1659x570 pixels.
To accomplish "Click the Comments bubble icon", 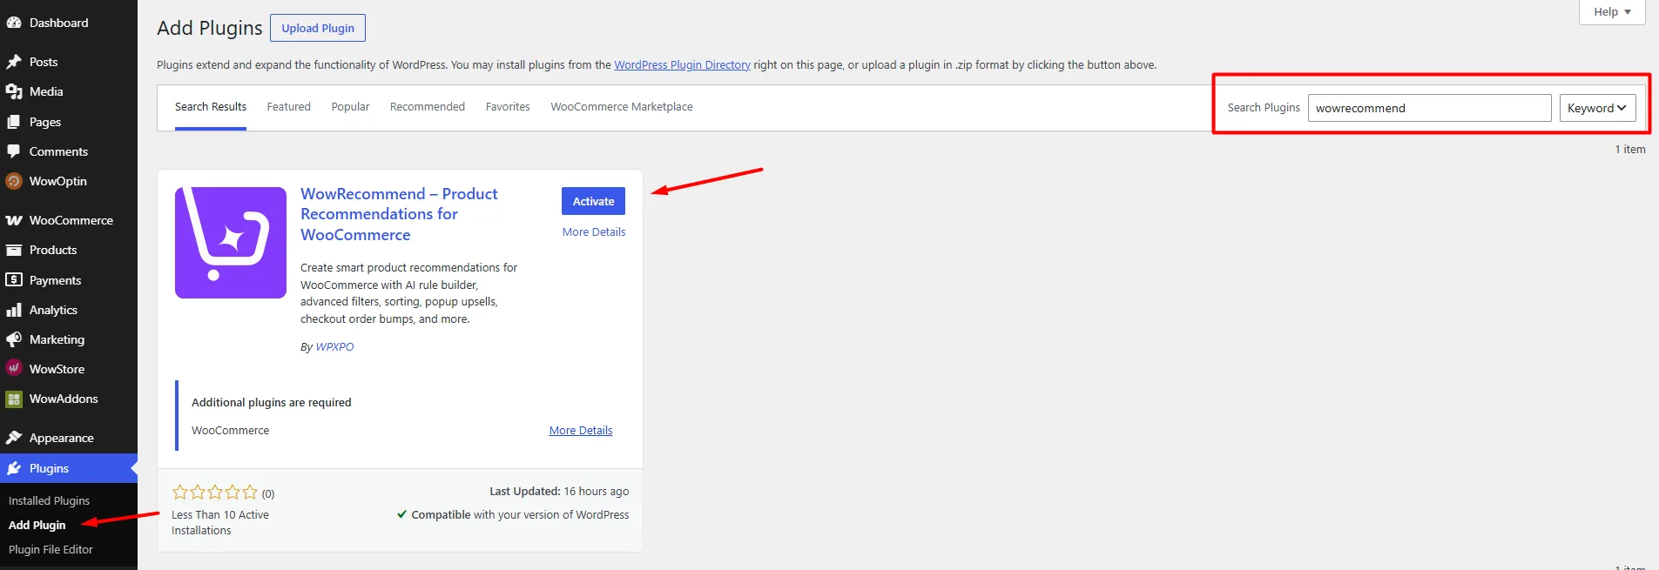I will click(x=14, y=151).
